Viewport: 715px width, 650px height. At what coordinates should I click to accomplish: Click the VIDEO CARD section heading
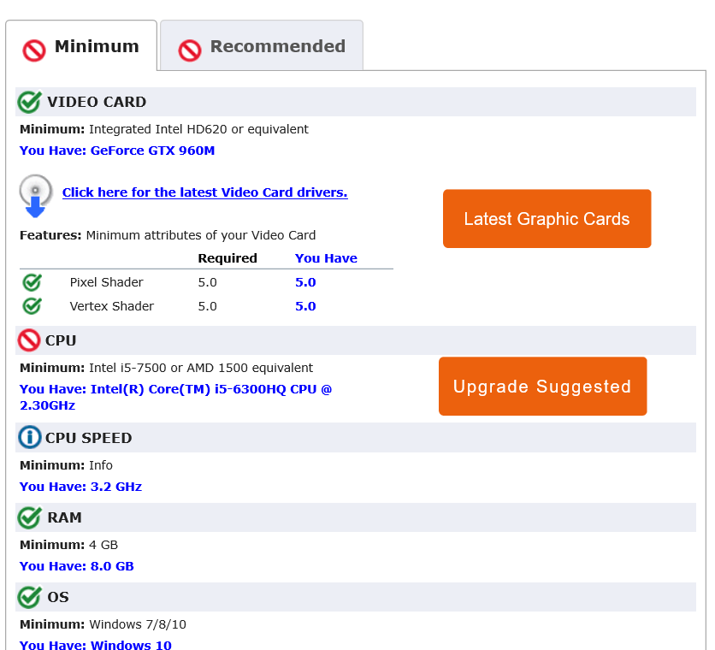pos(97,102)
